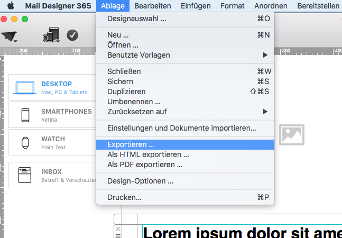This screenshot has height=238, width=342.
Task: Choose Umbenennen … from menu
Action: click(185, 102)
